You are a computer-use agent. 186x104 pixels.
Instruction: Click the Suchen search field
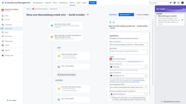pos(159,3)
